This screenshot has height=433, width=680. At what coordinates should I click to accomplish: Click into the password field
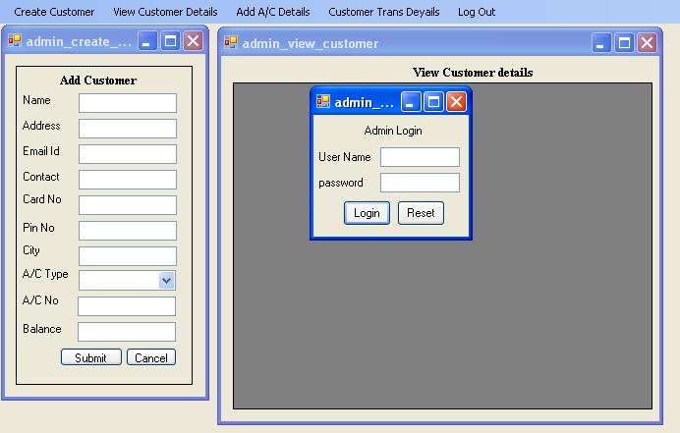[x=420, y=183]
